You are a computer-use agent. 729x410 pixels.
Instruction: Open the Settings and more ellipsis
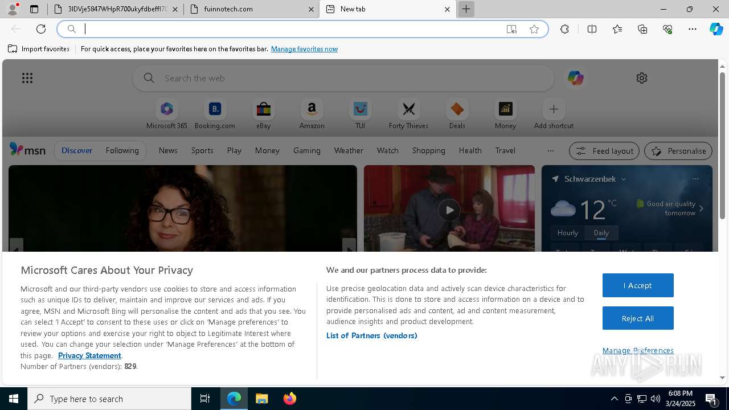(x=693, y=29)
